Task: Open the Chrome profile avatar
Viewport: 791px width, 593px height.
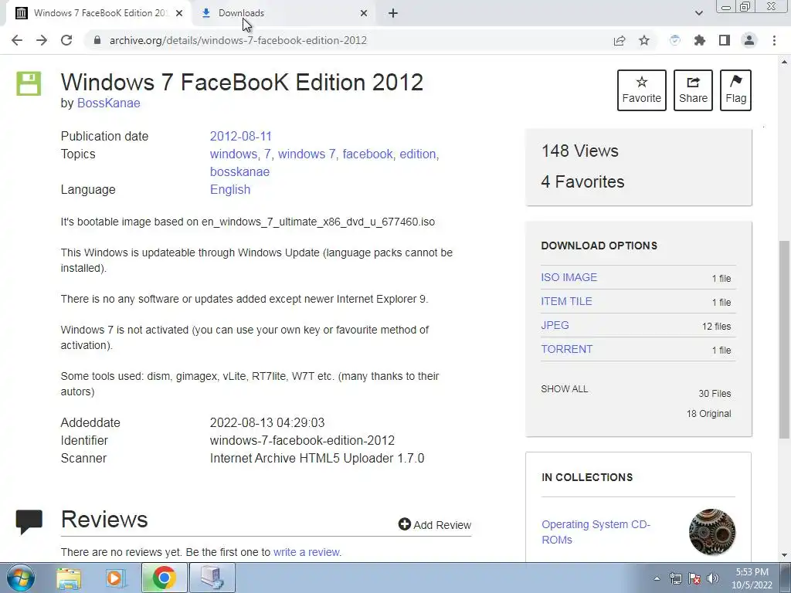Action: 749,40
